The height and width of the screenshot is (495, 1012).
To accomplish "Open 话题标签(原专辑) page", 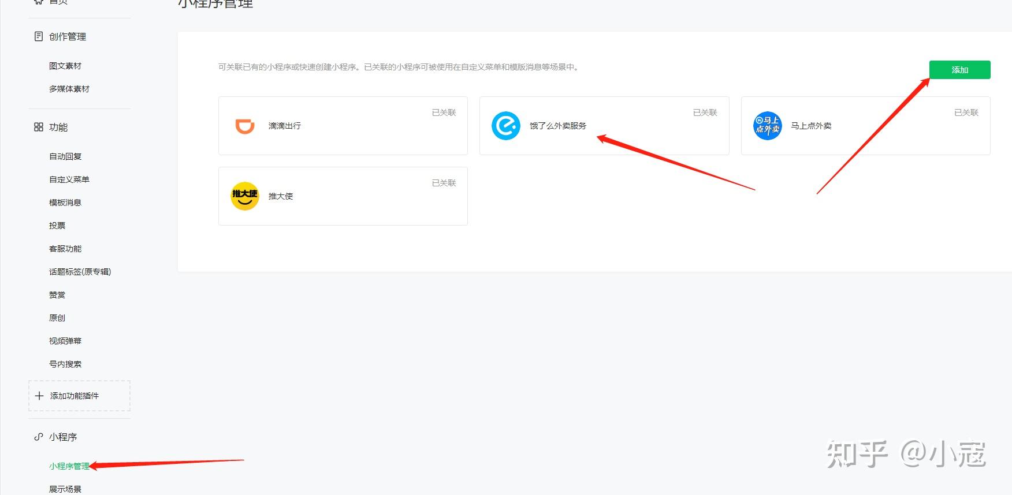I will [x=80, y=272].
